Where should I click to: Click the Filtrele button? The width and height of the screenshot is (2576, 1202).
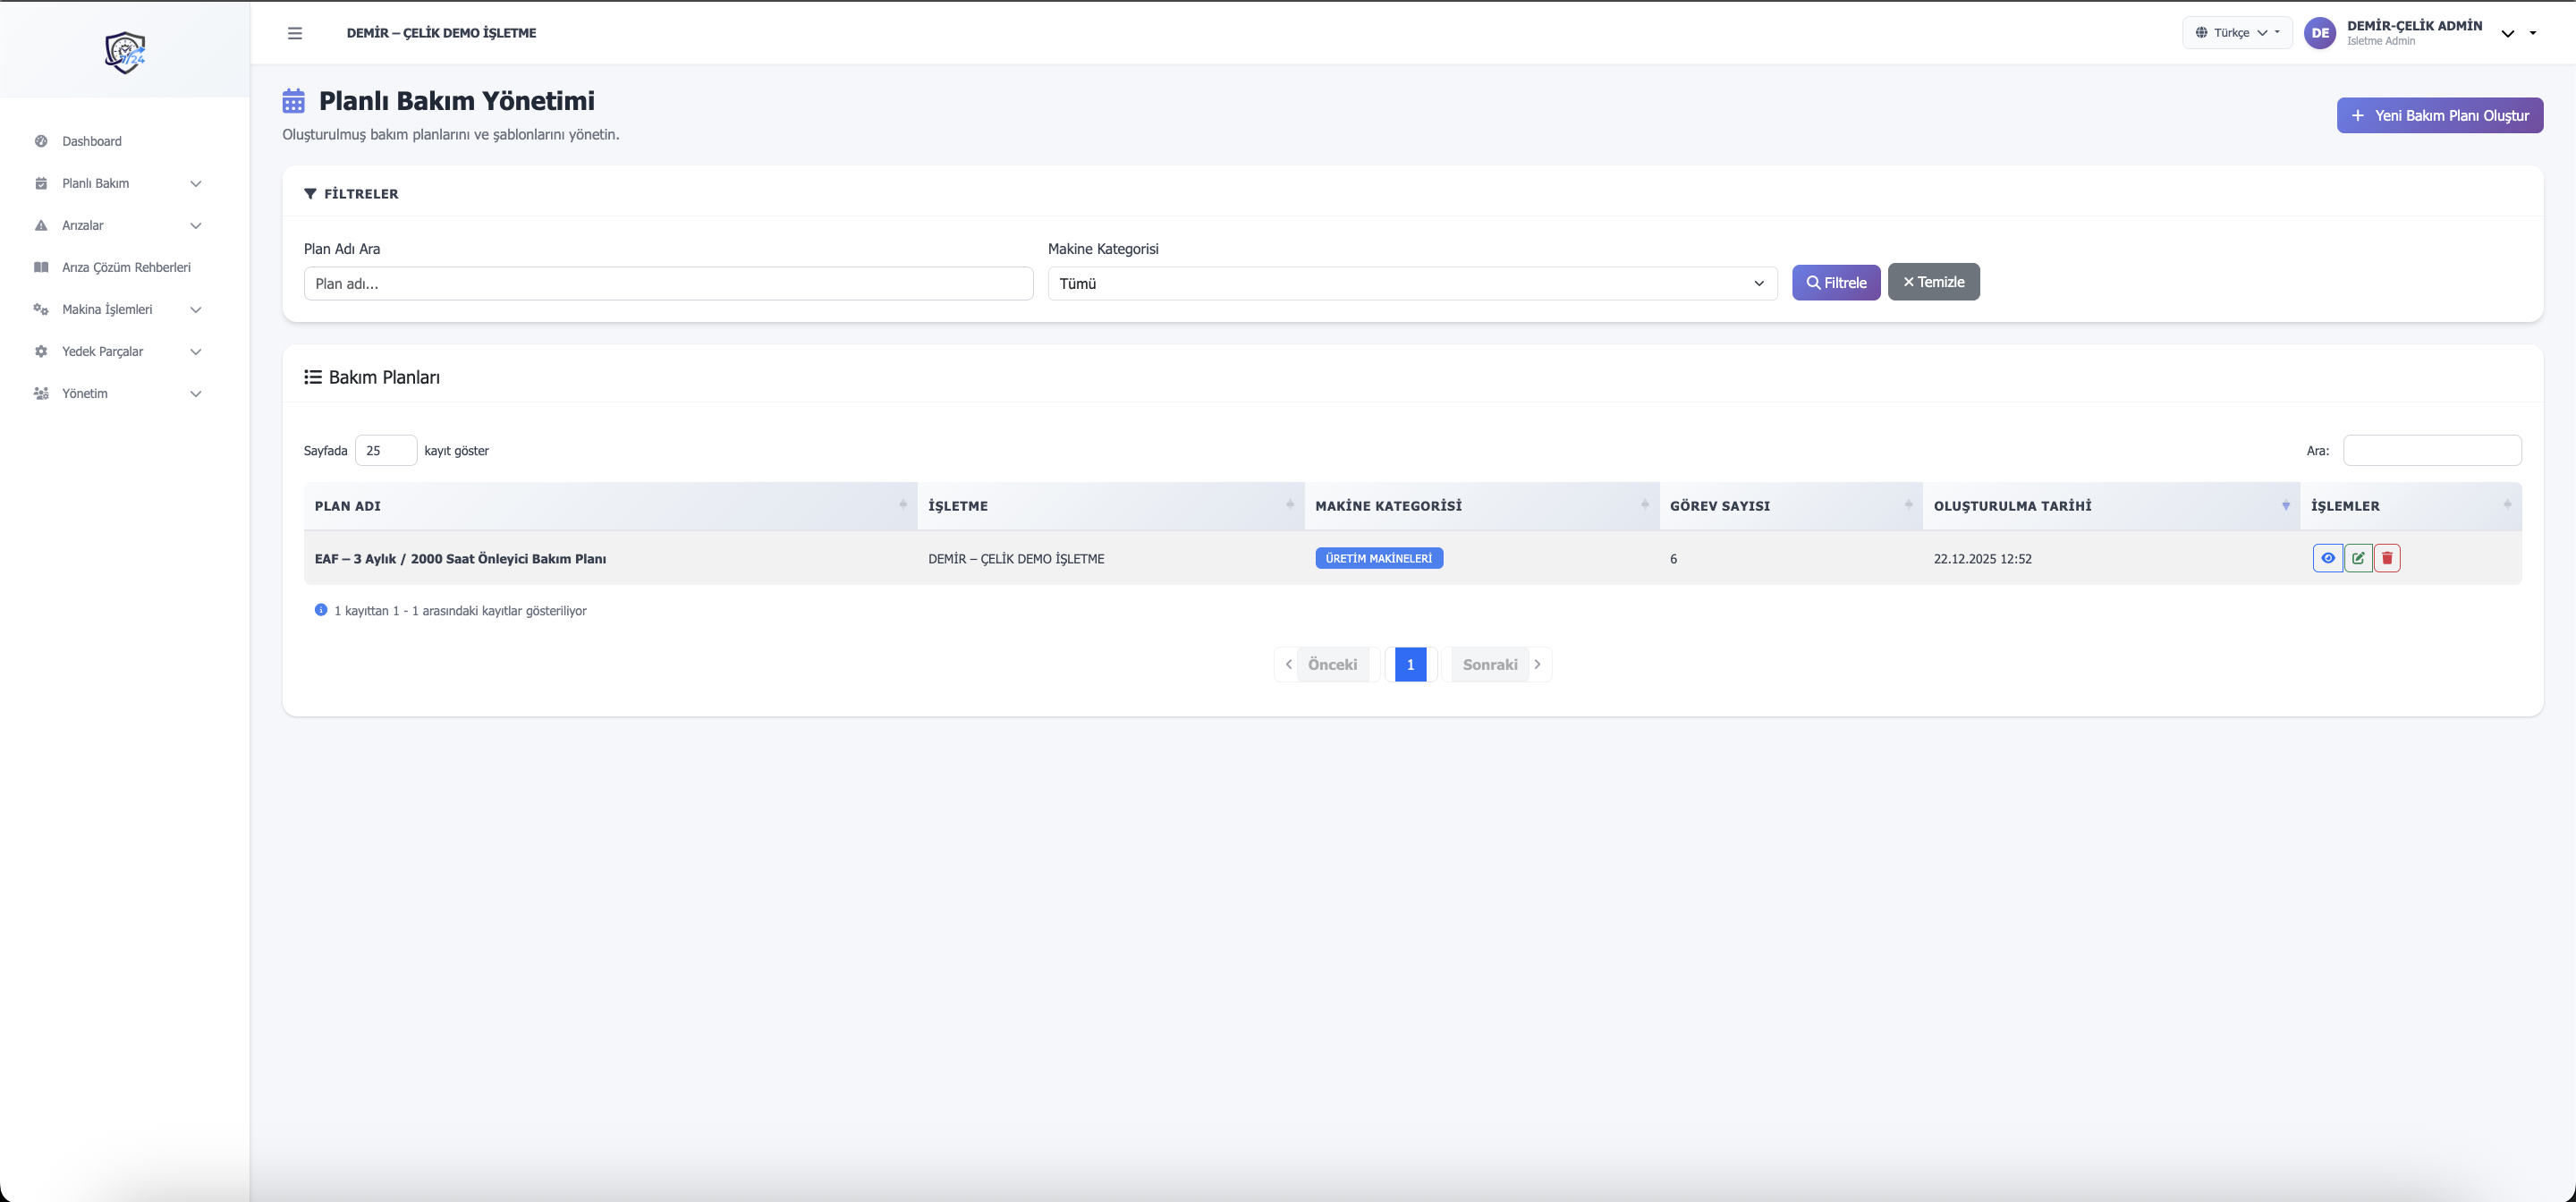[1836, 283]
